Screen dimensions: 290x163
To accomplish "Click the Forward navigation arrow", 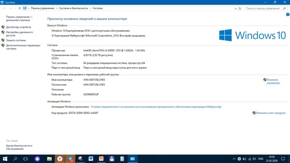I will pyautogui.click(x=11, y=8).
